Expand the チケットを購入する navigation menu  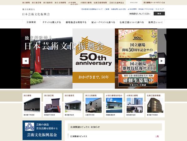click(51, 22)
